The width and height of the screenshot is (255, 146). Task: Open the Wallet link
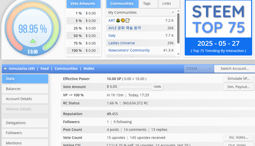click(x=89, y=69)
